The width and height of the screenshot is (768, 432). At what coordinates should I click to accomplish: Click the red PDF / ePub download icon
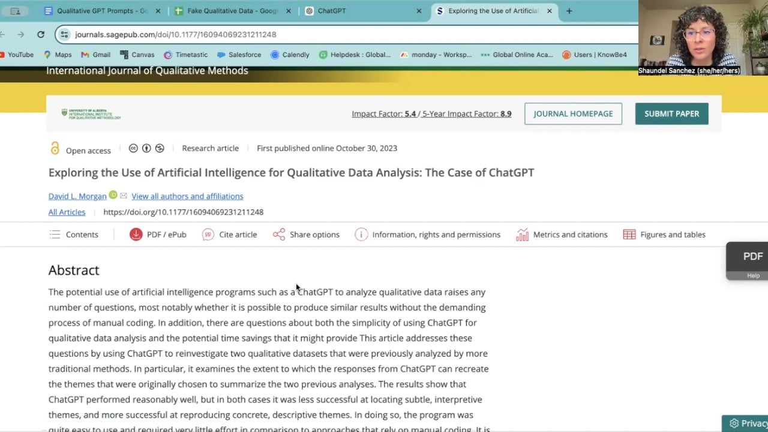click(x=136, y=235)
